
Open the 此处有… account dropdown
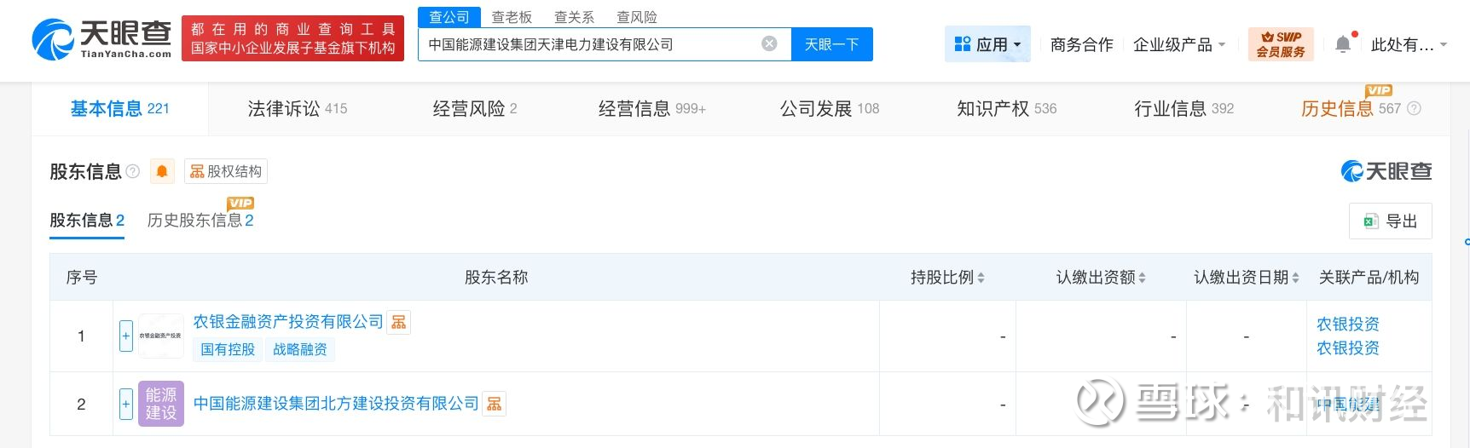[1409, 44]
